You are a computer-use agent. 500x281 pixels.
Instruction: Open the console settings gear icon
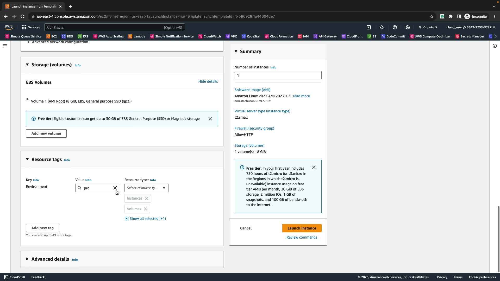408,27
